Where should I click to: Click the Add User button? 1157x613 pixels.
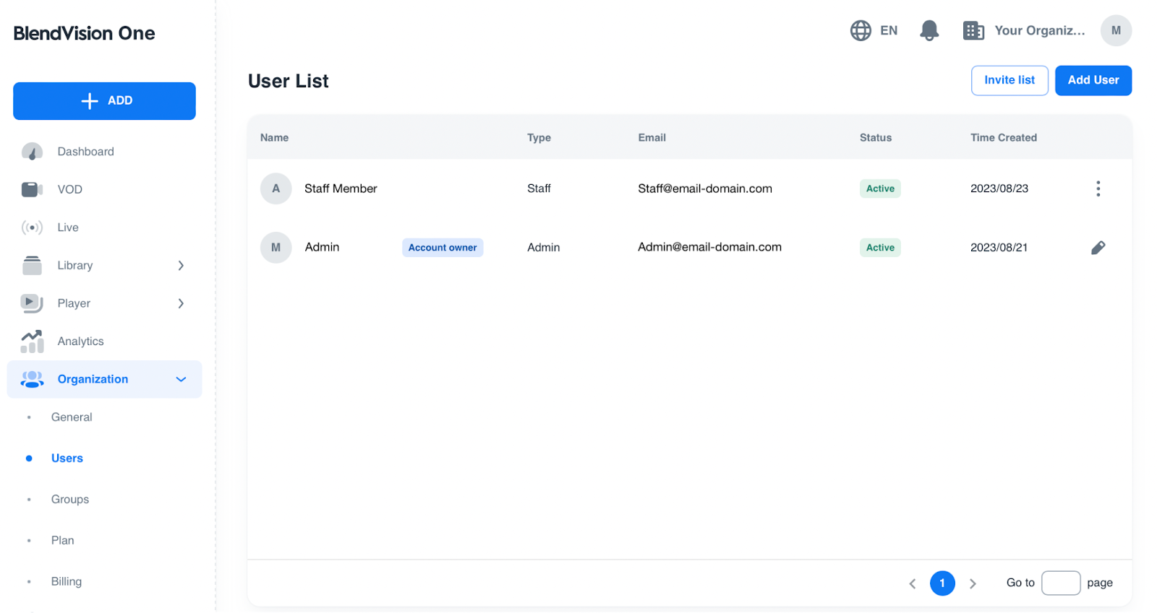1093,80
